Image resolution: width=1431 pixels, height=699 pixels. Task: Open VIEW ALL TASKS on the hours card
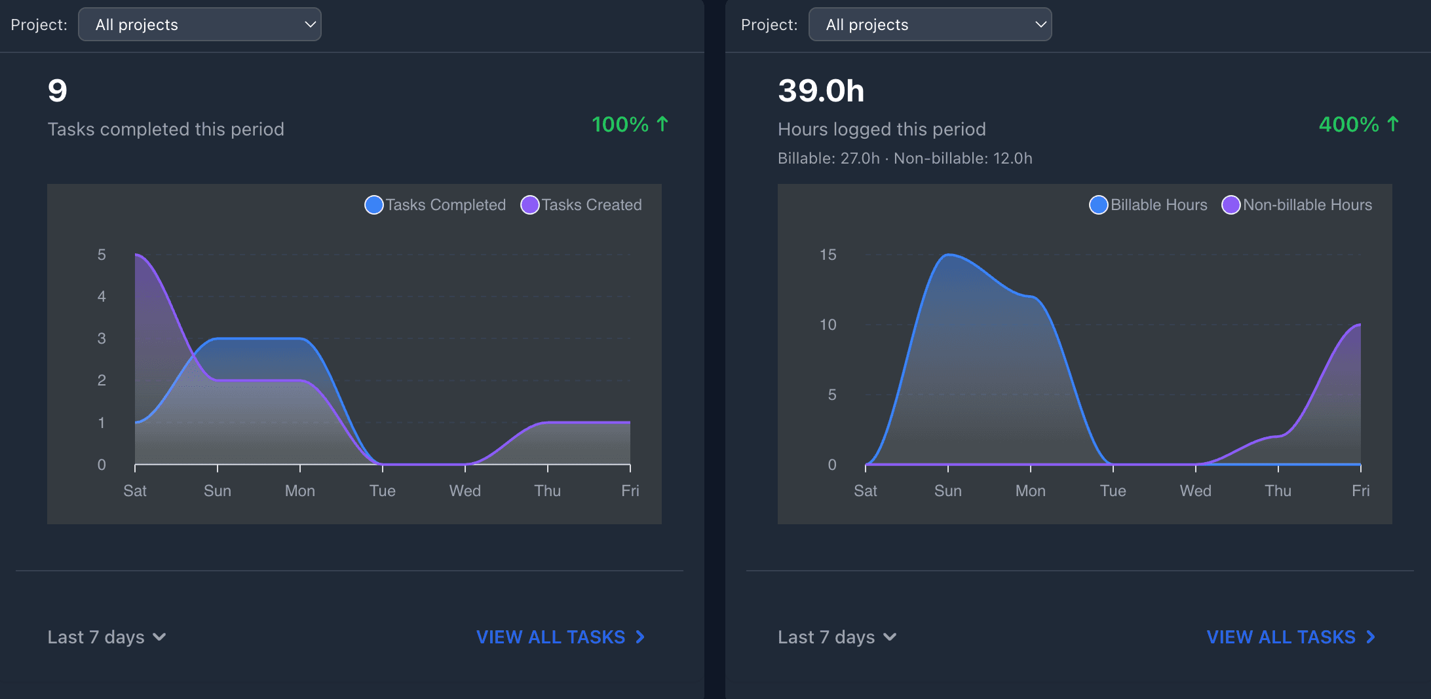coord(1282,637)
